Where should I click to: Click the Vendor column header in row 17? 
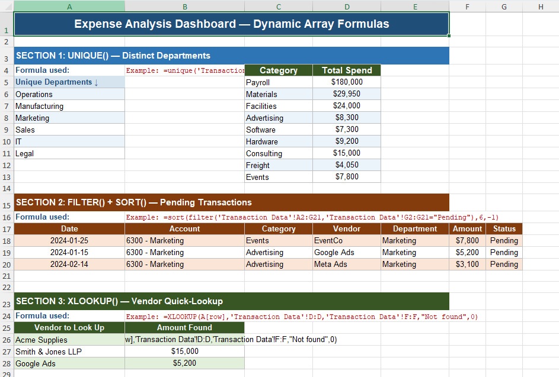coord(347,228)
